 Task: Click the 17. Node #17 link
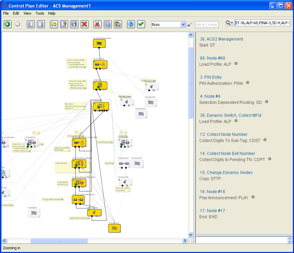pos(213,211)
